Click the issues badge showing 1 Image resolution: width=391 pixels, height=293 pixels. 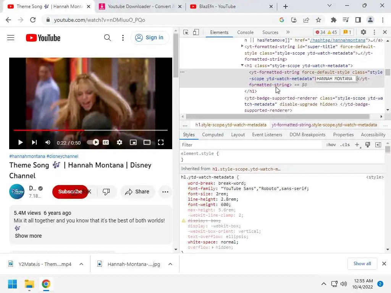pyautogui.click(x=347, y=32)
